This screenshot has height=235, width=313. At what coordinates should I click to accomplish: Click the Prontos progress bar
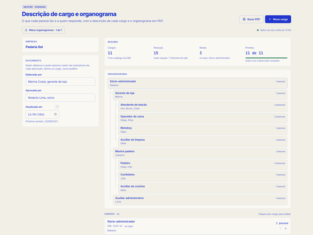click(x=266, y=58)
